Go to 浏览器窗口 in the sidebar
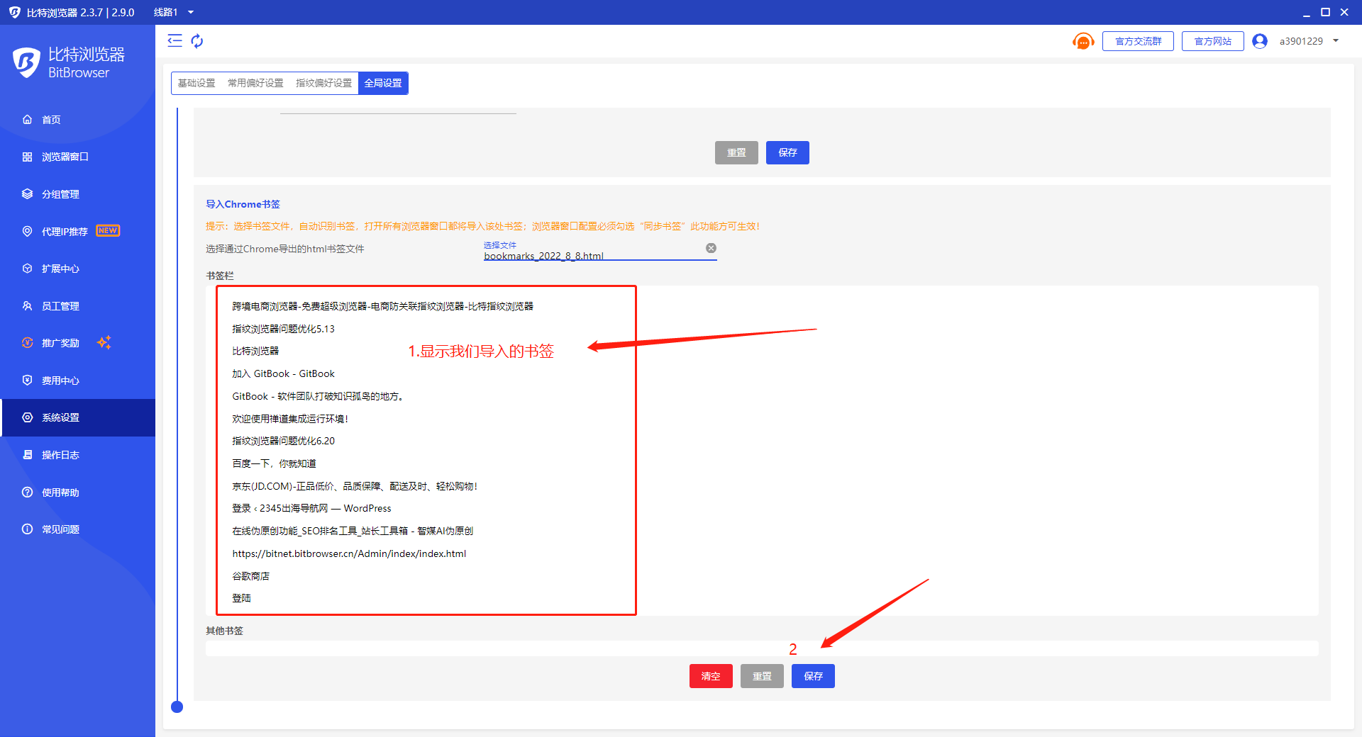This screenshot has width=1362, height=737. (x=65, y=157)
